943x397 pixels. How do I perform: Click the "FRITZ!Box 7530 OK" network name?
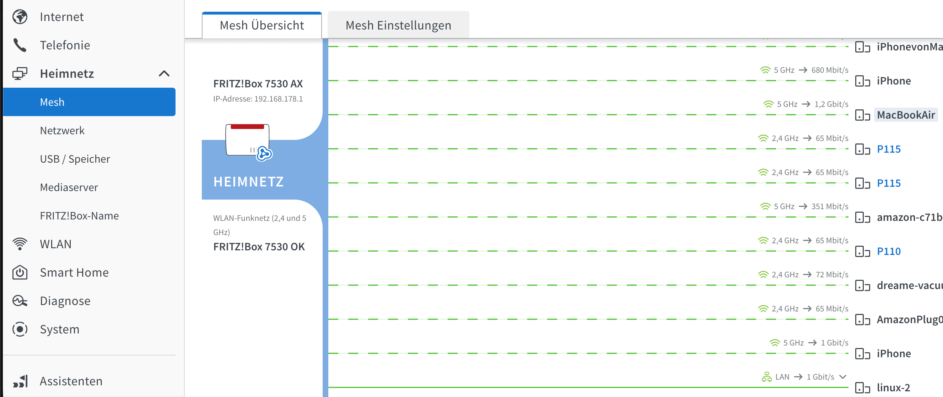pos(259,247)
